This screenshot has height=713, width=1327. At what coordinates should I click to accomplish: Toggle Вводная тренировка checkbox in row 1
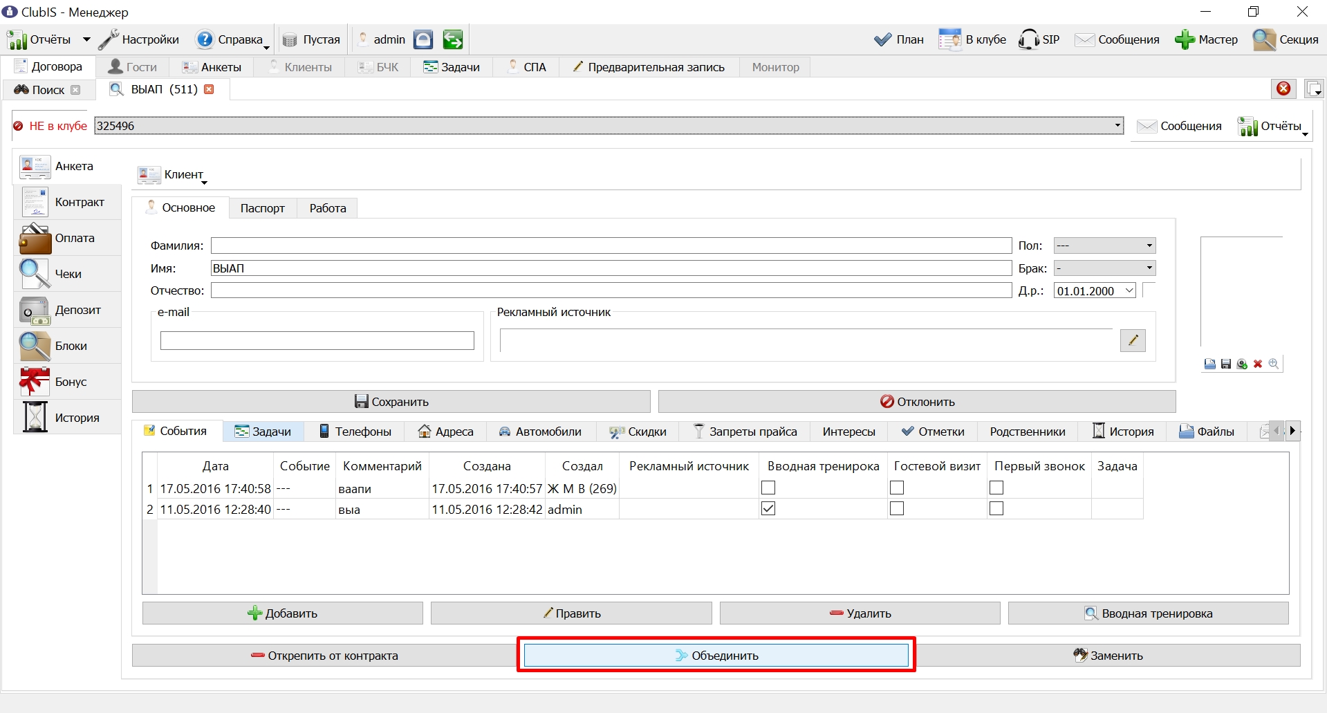(768, 488)
